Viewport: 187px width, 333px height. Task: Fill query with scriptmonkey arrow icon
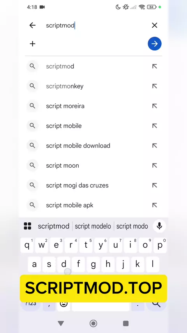tap(155, 86)
